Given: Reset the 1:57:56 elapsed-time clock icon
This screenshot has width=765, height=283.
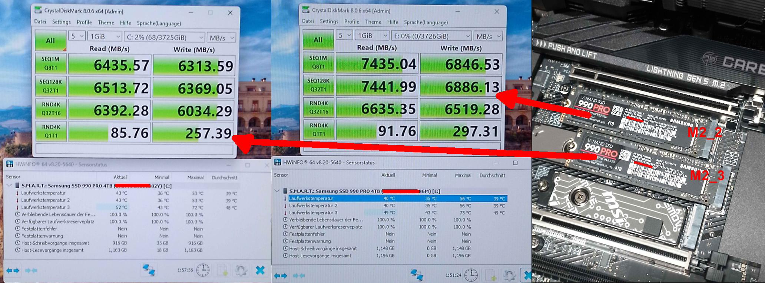Looking at the screenshot, I should (203, 270).
